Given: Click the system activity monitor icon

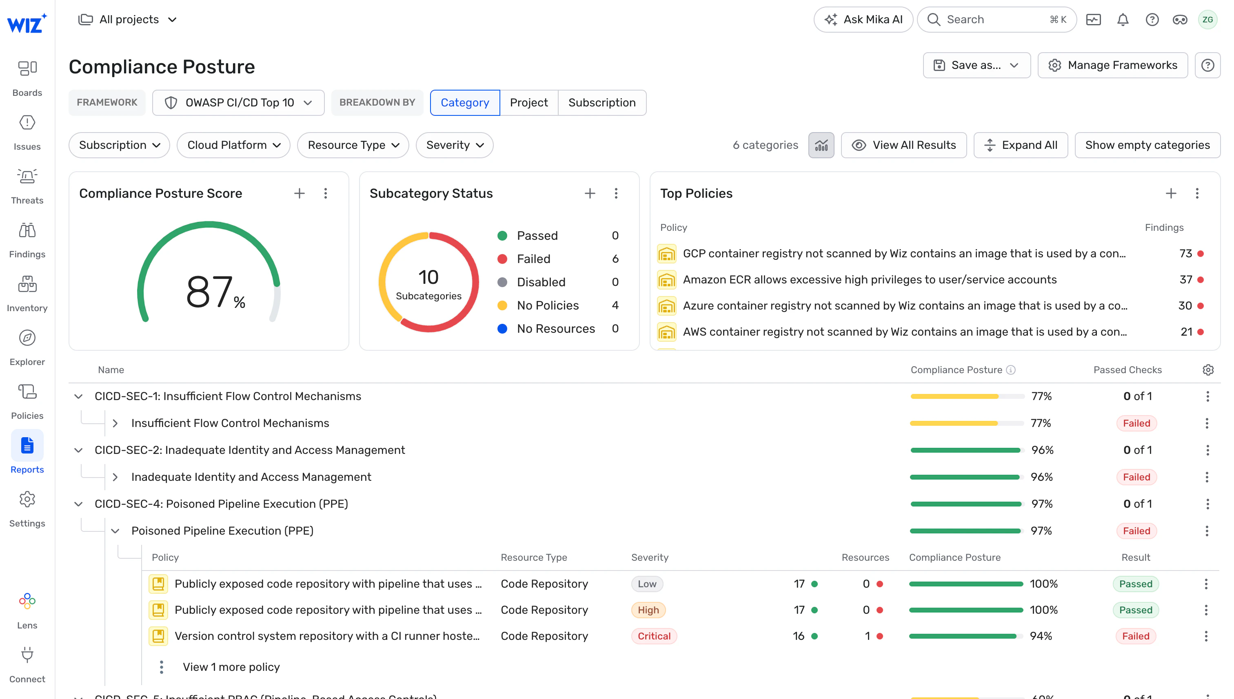Looking at the screenshot, I should [1093, 20].
